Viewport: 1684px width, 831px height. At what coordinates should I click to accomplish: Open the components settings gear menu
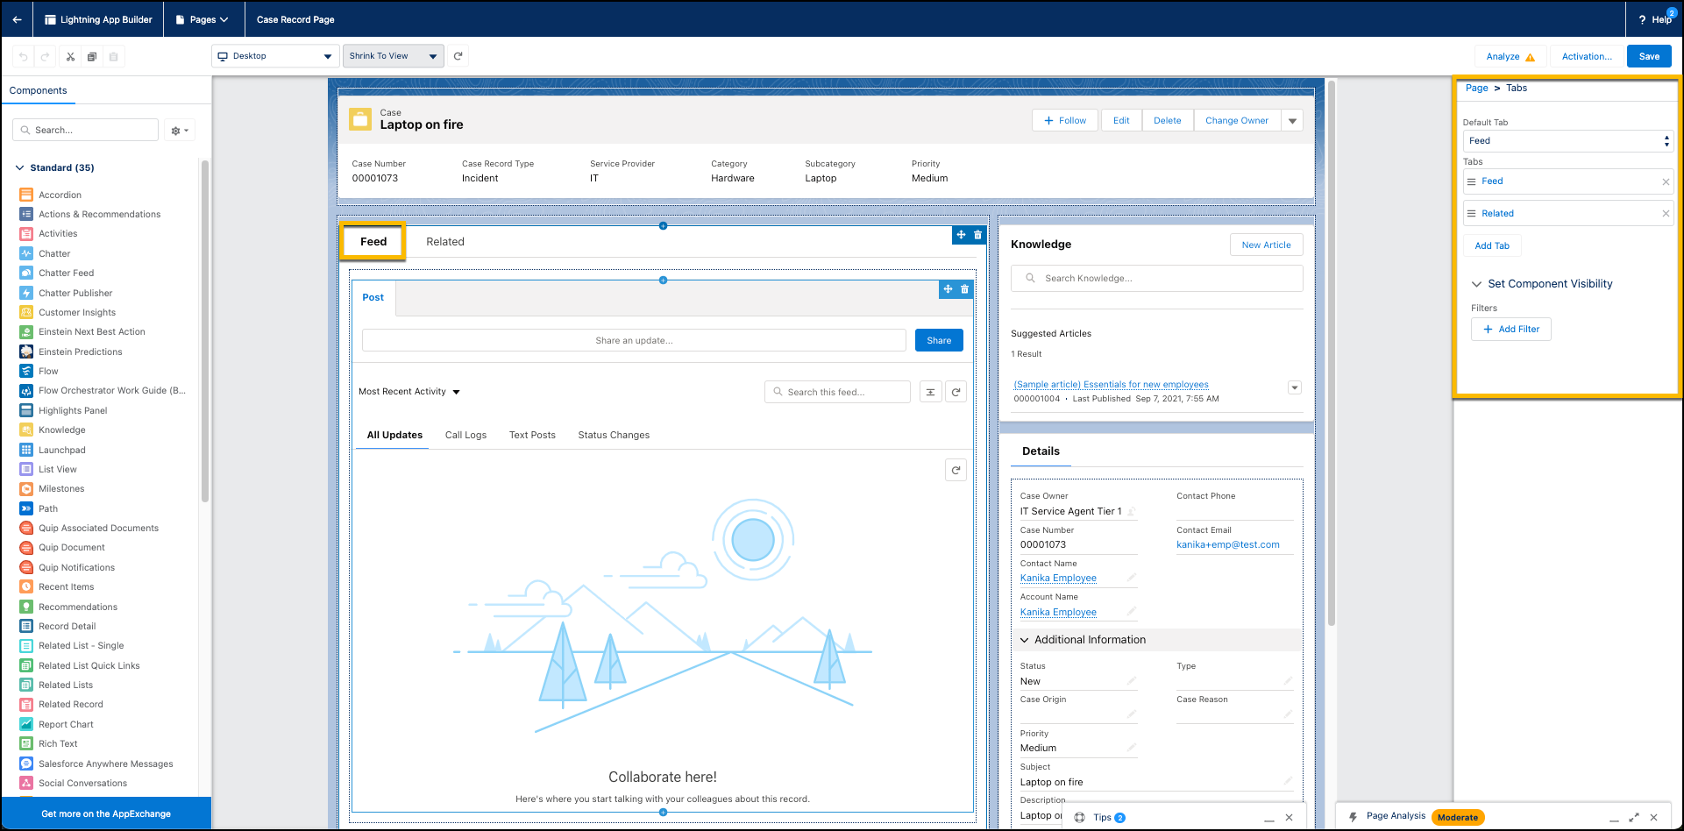click(x=180, y=131)
